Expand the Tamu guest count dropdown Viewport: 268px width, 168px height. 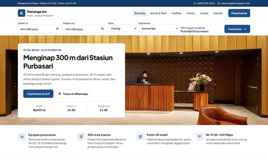[x=122, y=29]
